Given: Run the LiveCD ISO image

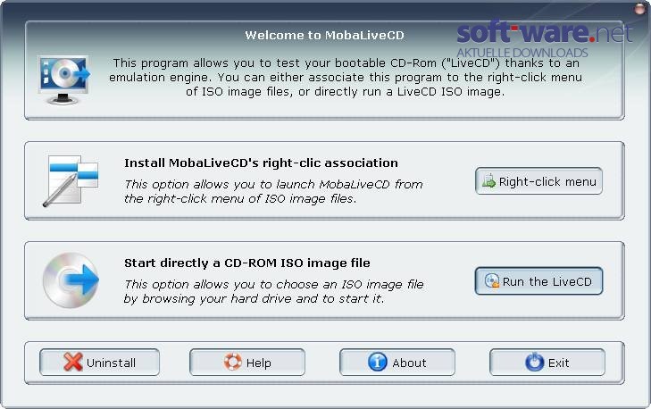Looking at the screenshot, I should pos(538,281).
